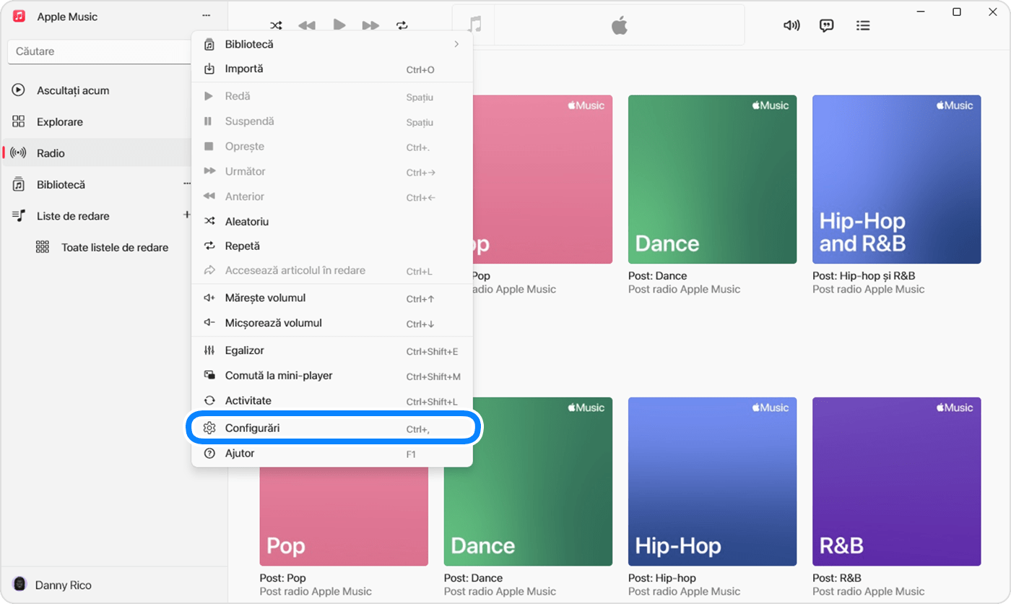Click the equalizer sliders icon beside Egalizor
Image resolution: width=1011 pixels, height=604 pixels.
click(x=209, y=350)
